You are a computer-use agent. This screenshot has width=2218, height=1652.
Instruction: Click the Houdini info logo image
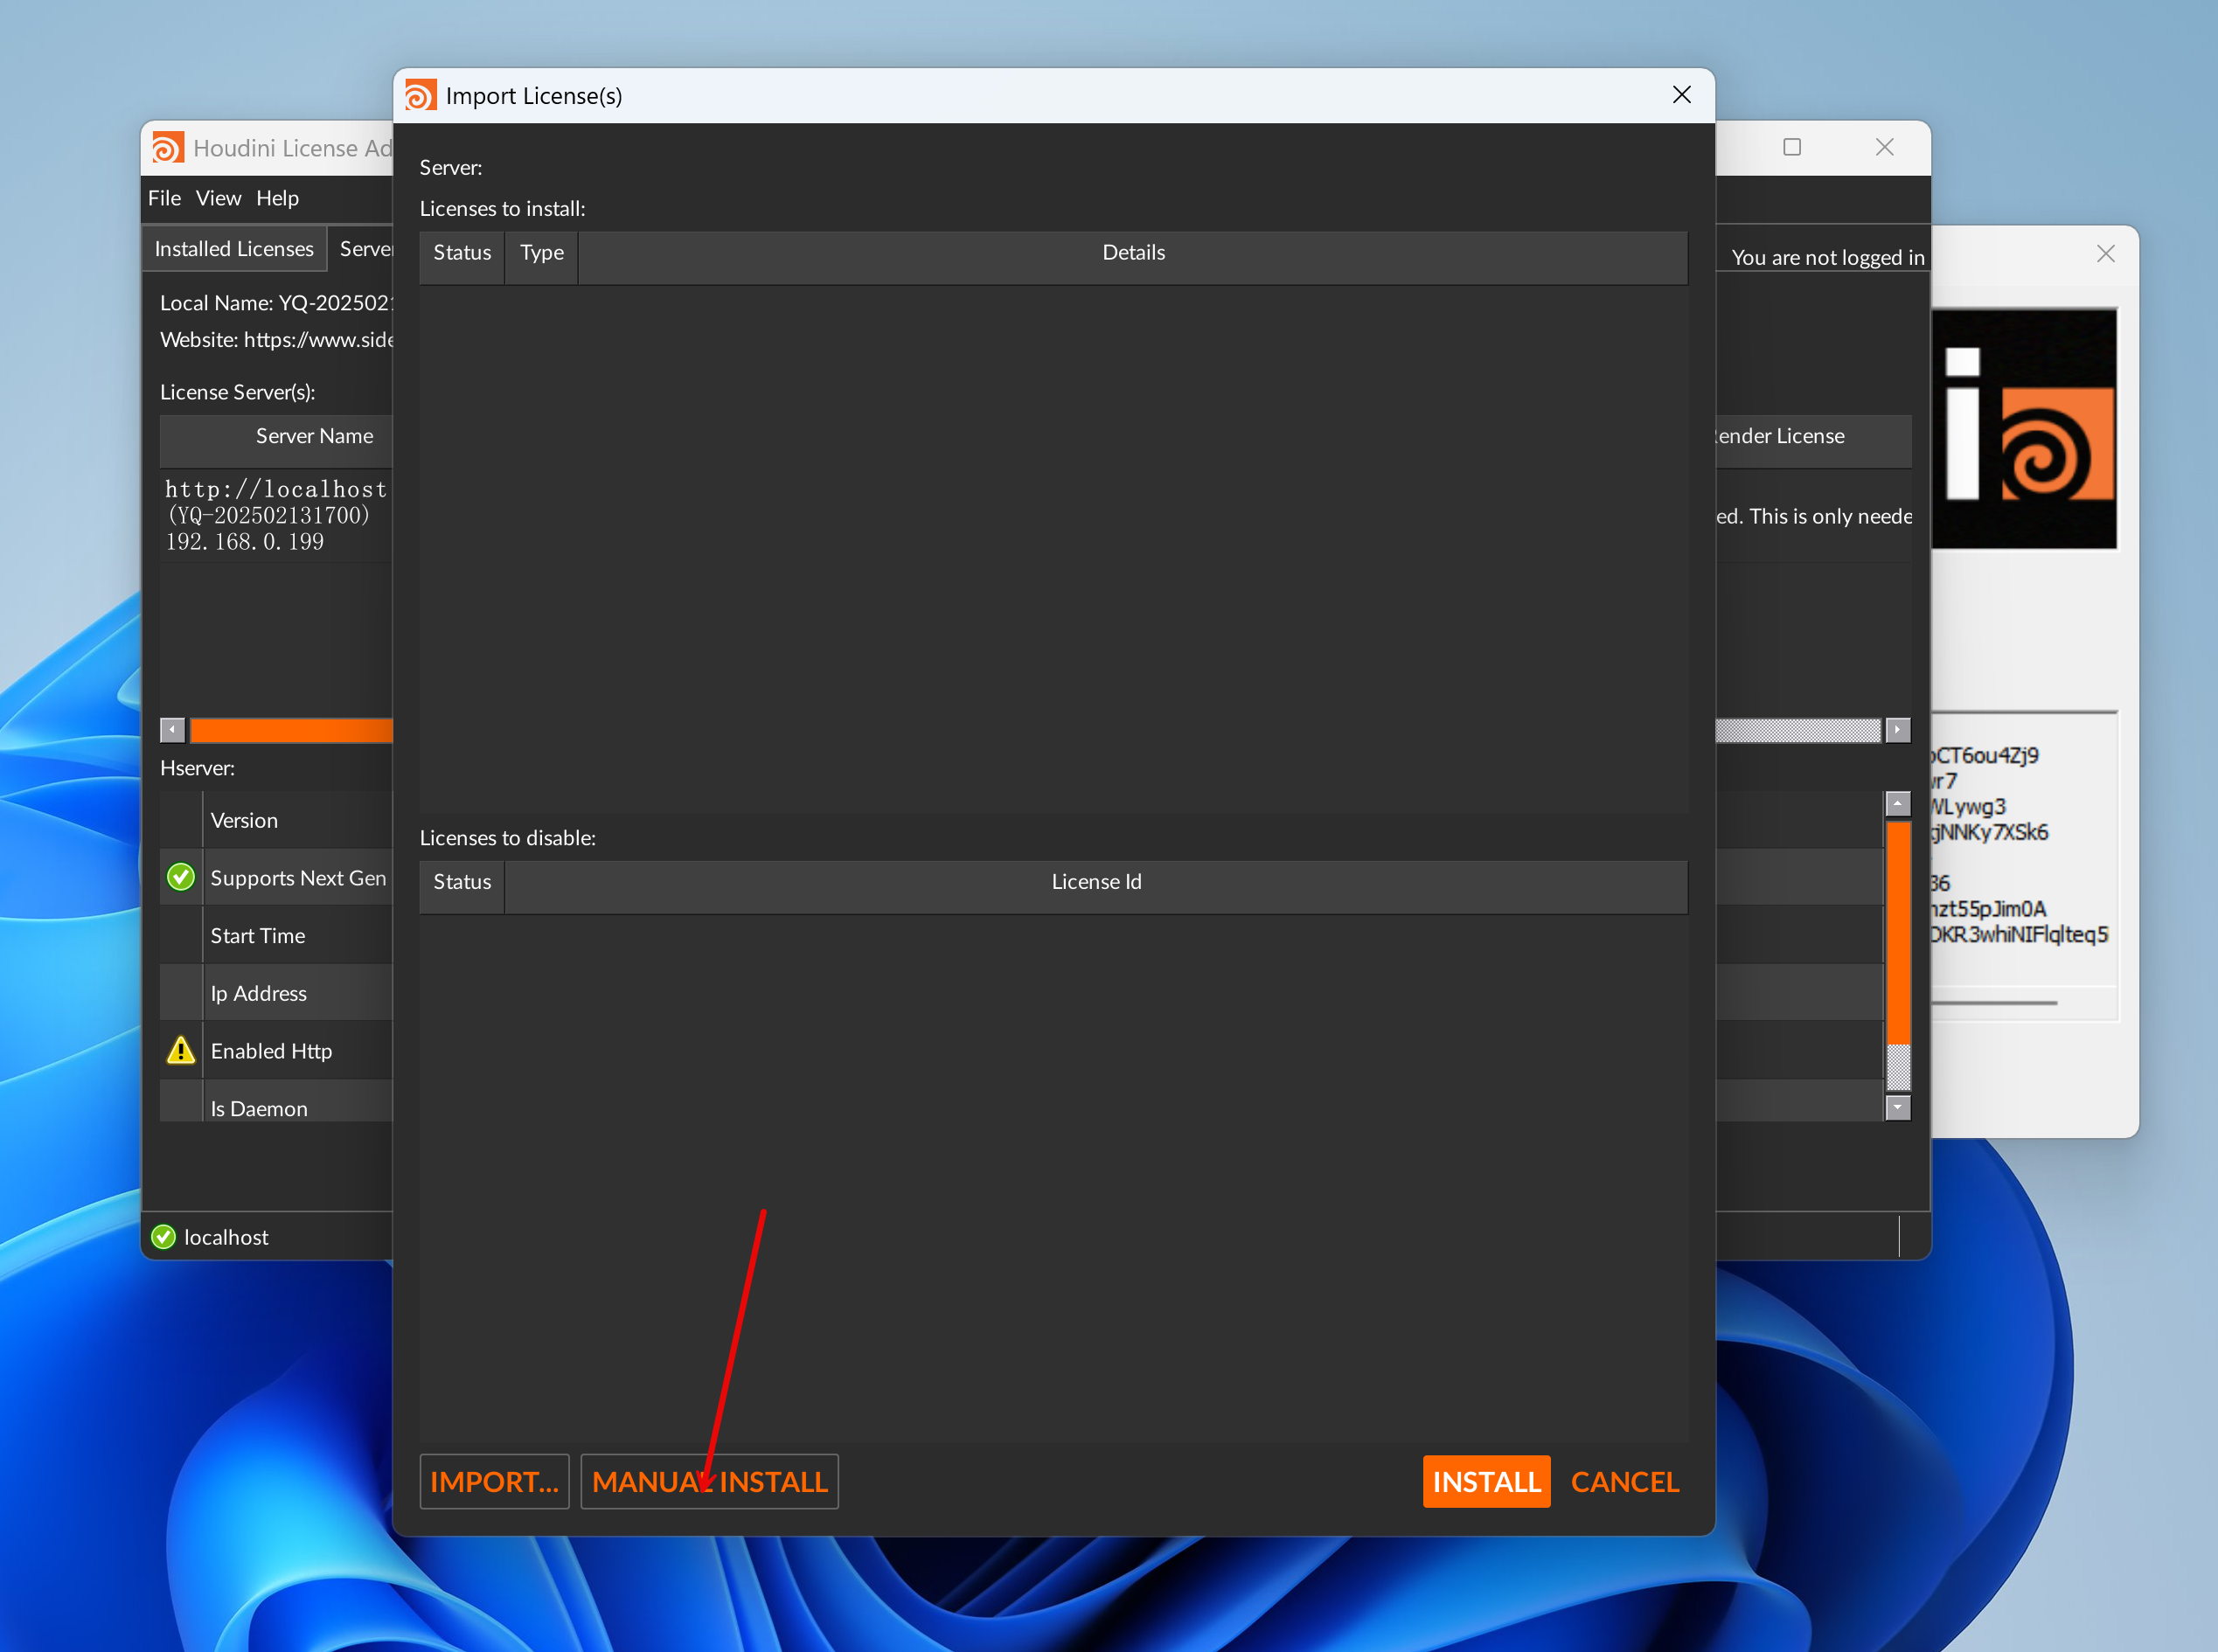2024,428
